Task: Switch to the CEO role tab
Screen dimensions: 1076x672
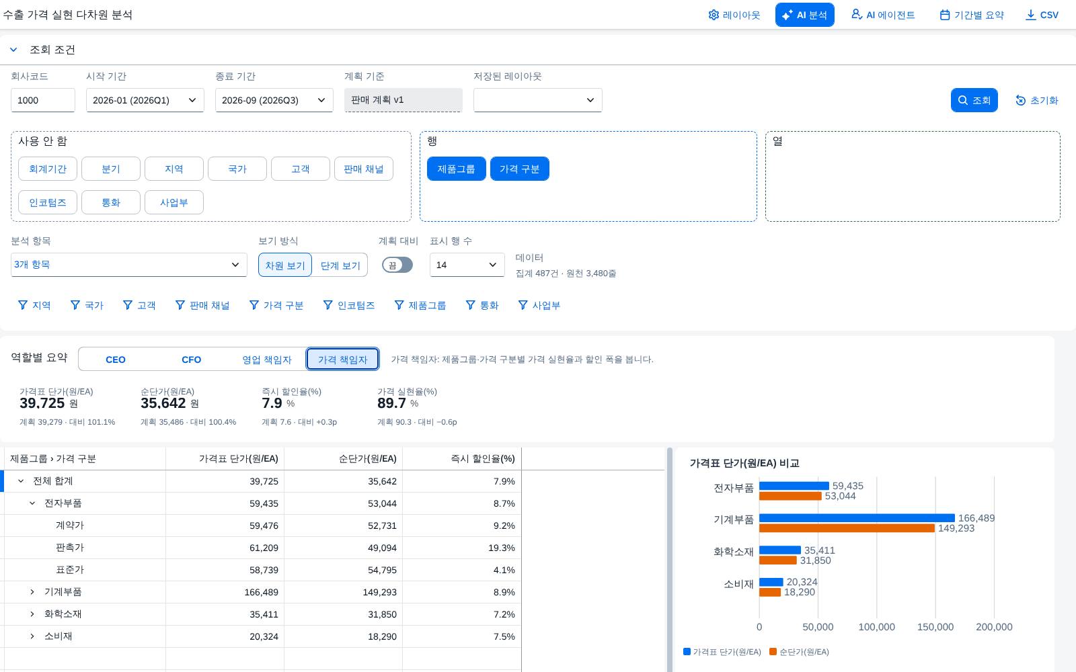Action: tap(116, 360)
